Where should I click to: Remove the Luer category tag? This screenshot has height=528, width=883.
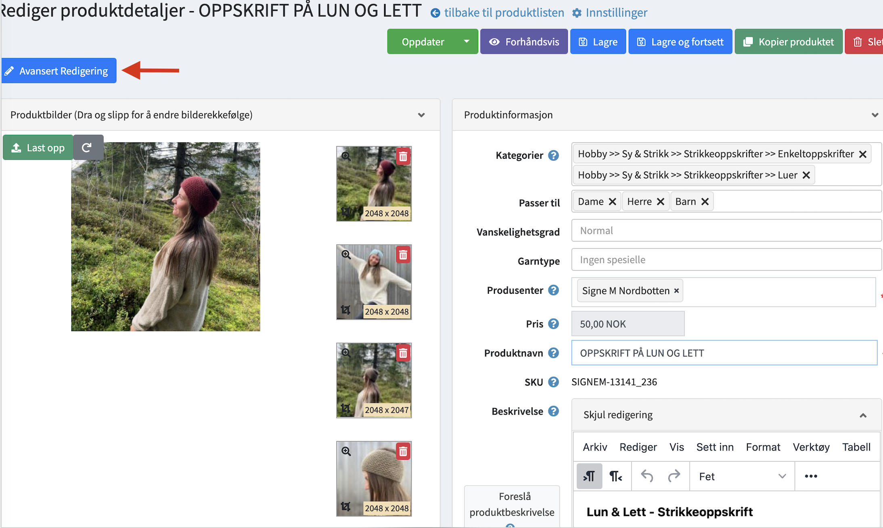[806, 175]
